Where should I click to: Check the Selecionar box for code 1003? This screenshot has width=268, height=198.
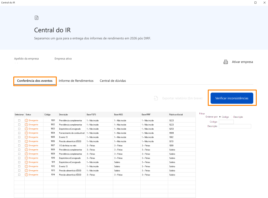click(x=19, y=129)
